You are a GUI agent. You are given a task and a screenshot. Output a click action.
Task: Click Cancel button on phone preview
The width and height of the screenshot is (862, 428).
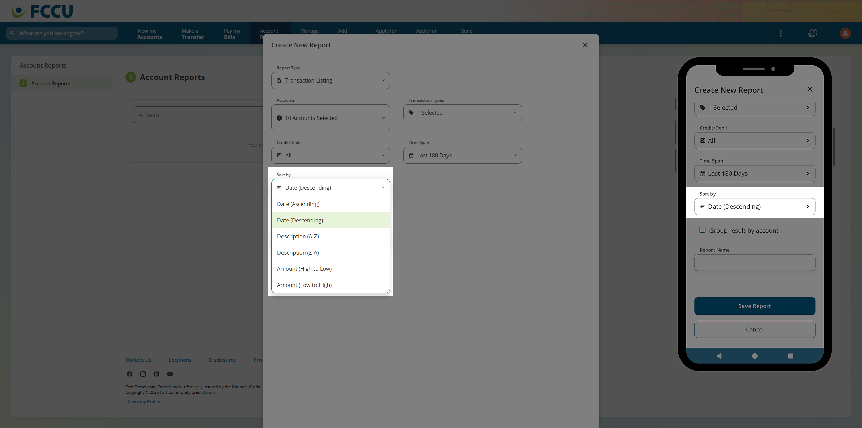(755, 329)
